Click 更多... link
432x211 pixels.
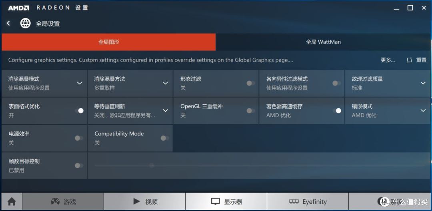point(388,60)
